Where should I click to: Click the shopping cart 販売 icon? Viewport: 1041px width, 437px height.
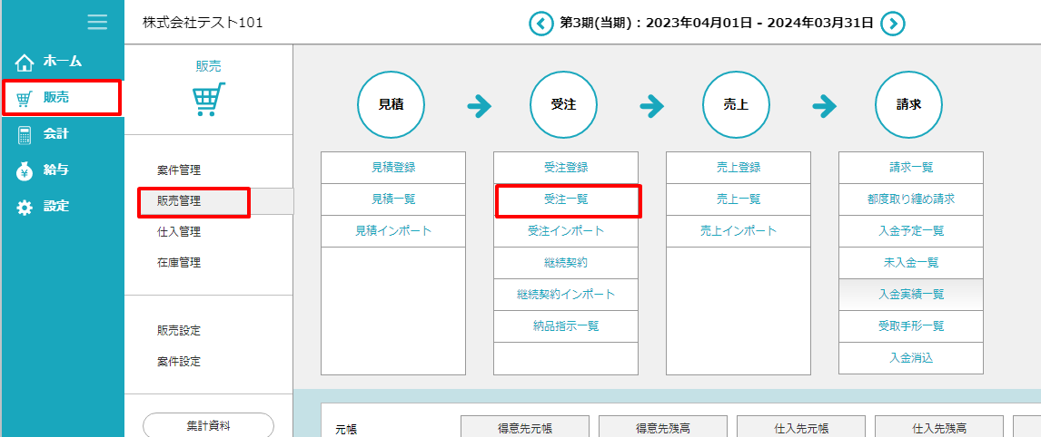[x=209, y=99]
